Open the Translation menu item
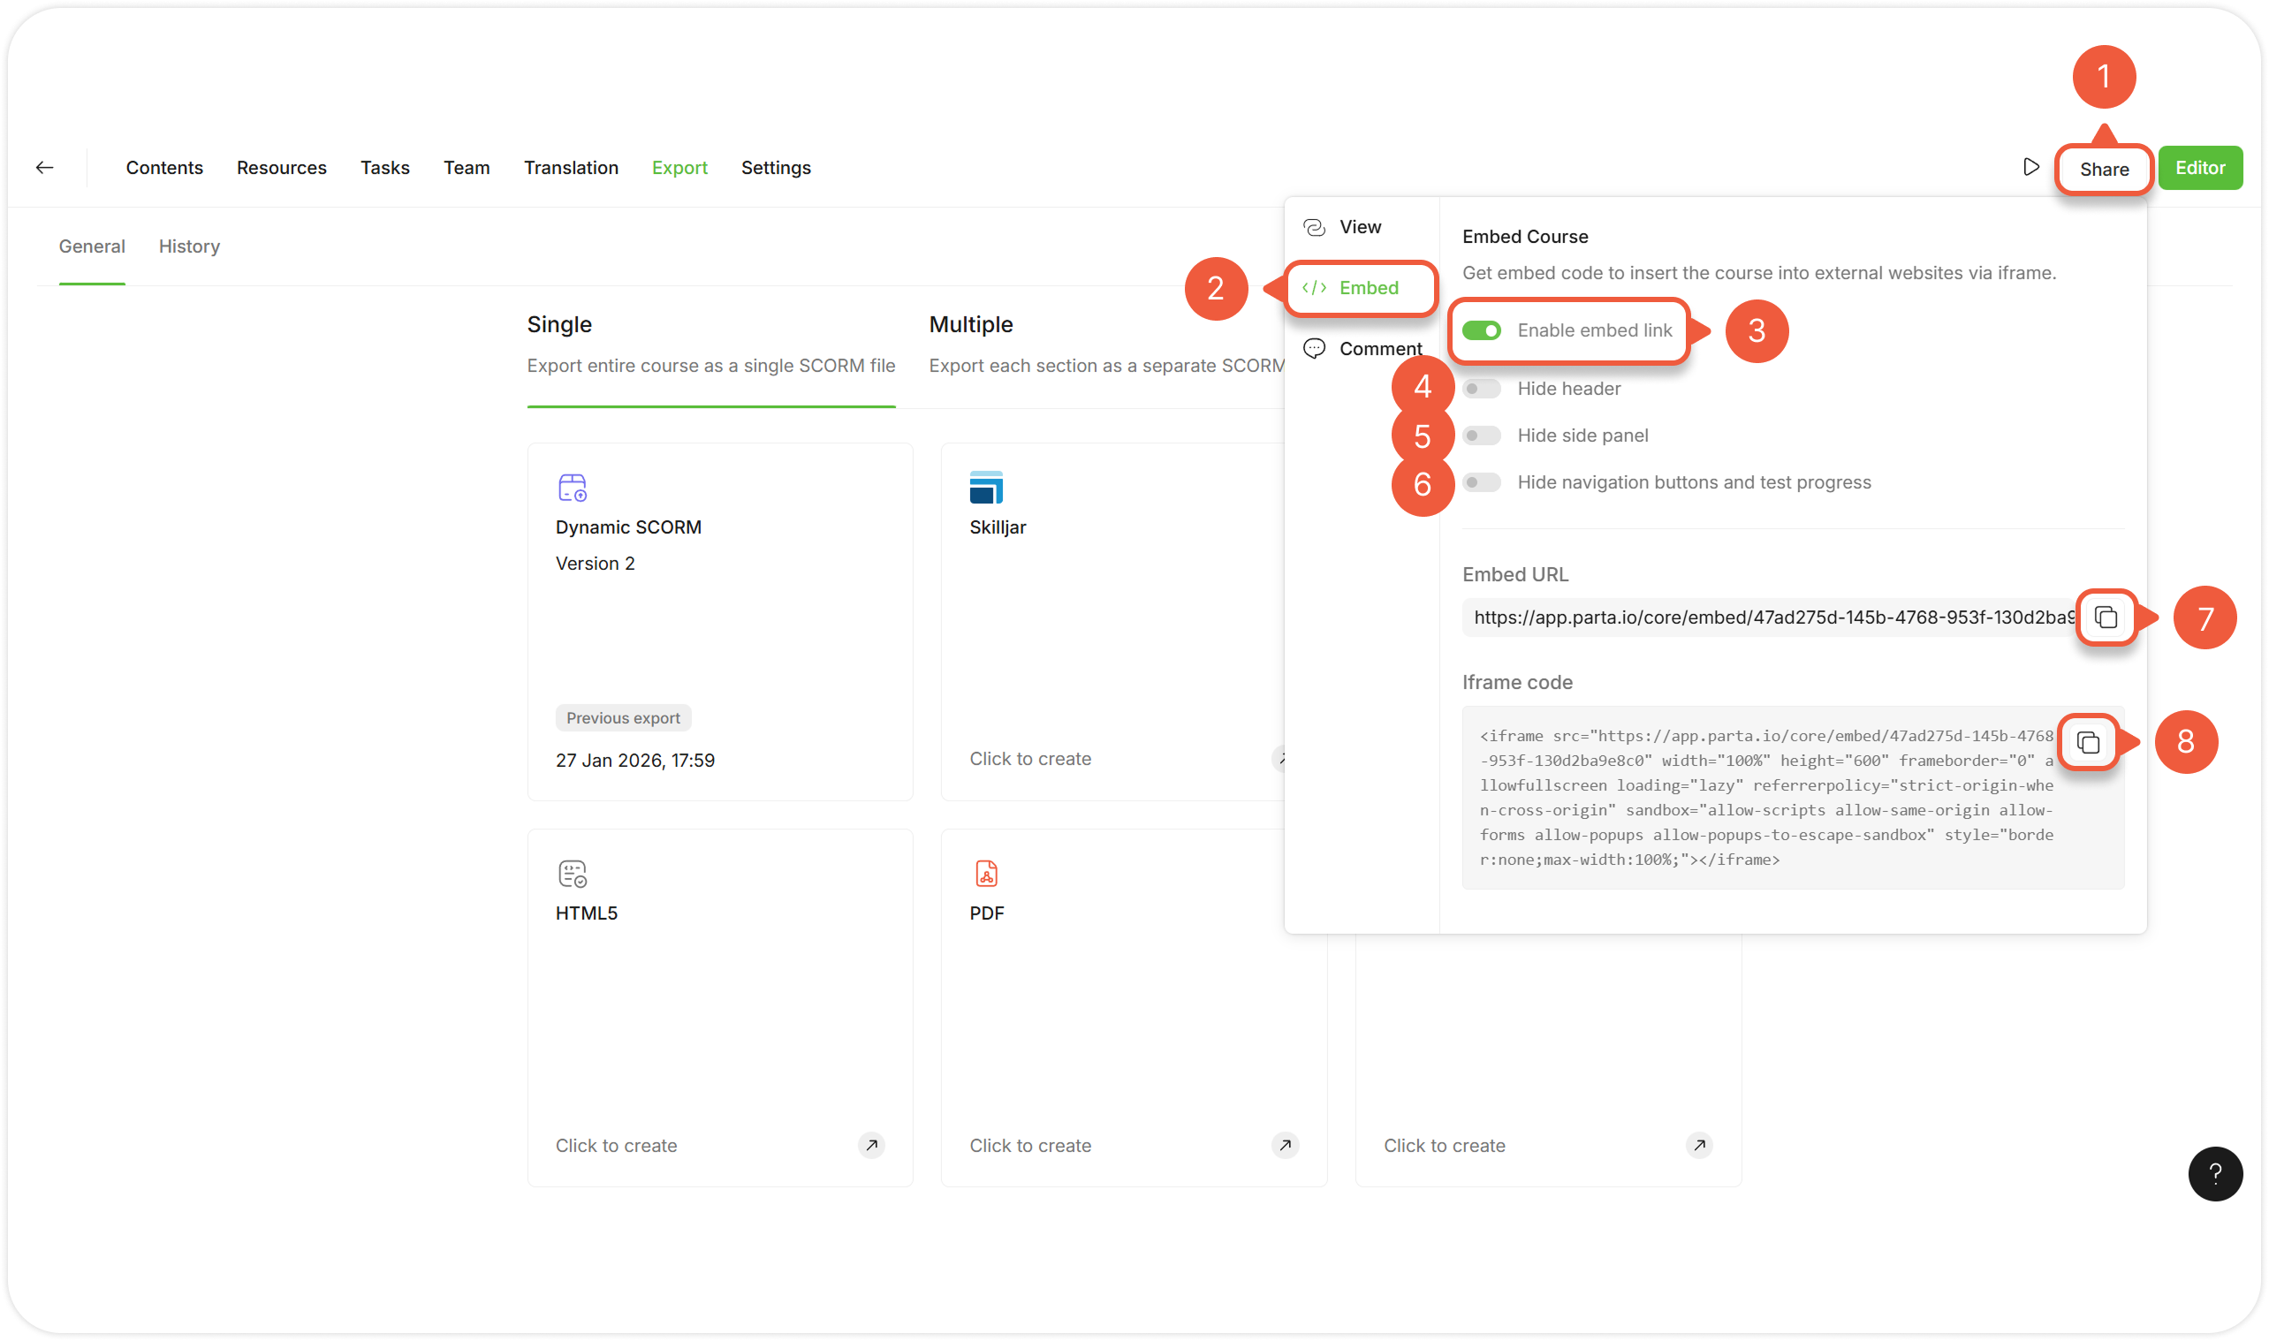 coord(571,168)
